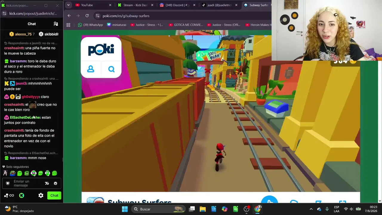
Task: Click username jauni3 in chat
Action: point(21,84)
